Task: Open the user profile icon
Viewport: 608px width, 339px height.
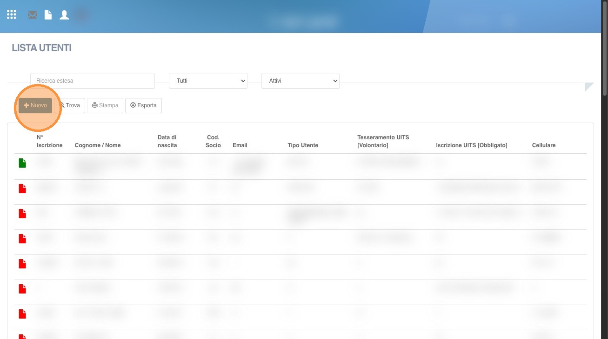Action: [64, 15]
